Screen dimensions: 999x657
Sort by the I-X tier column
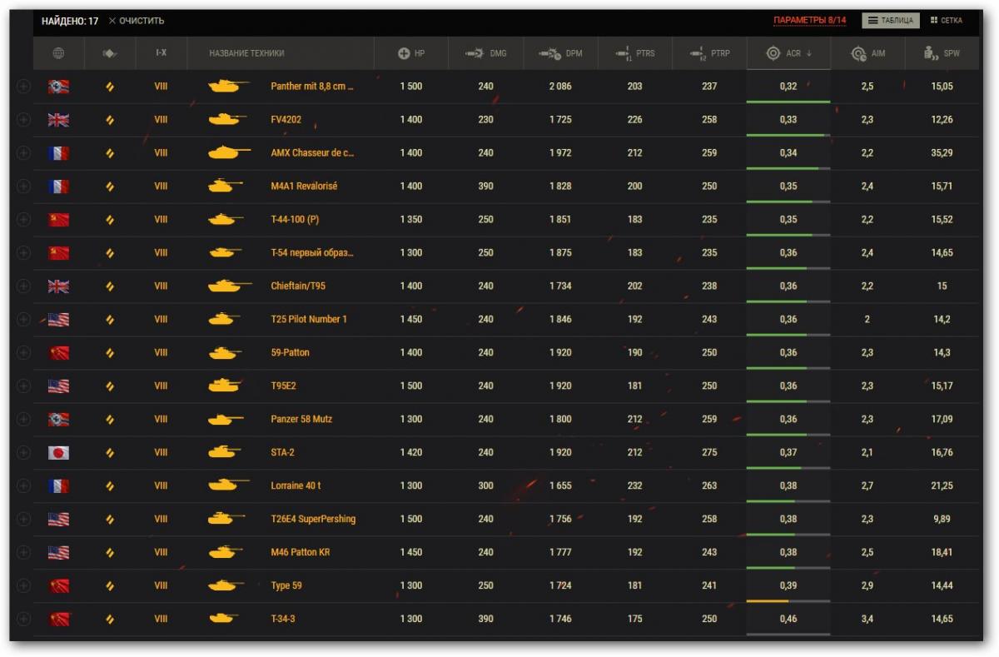coord(162,53)
